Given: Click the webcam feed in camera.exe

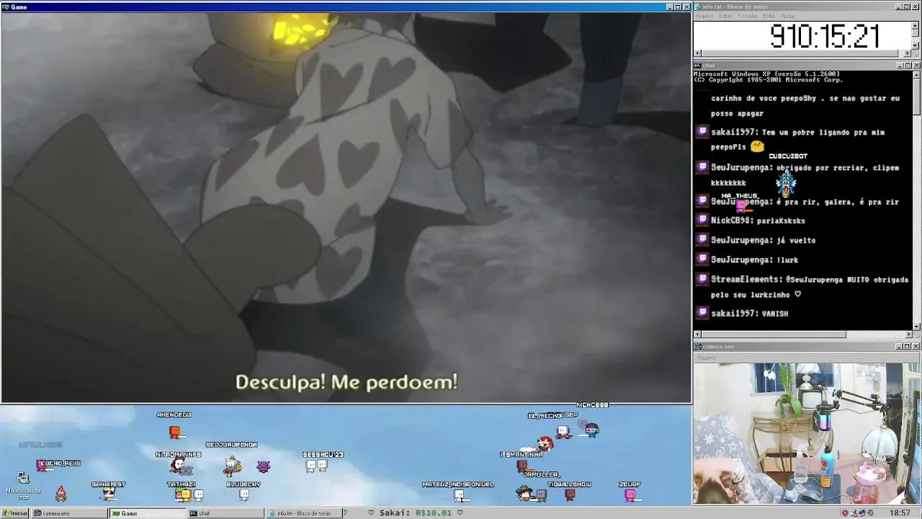Looking at the screenshot, I should [x=807, y=433].
